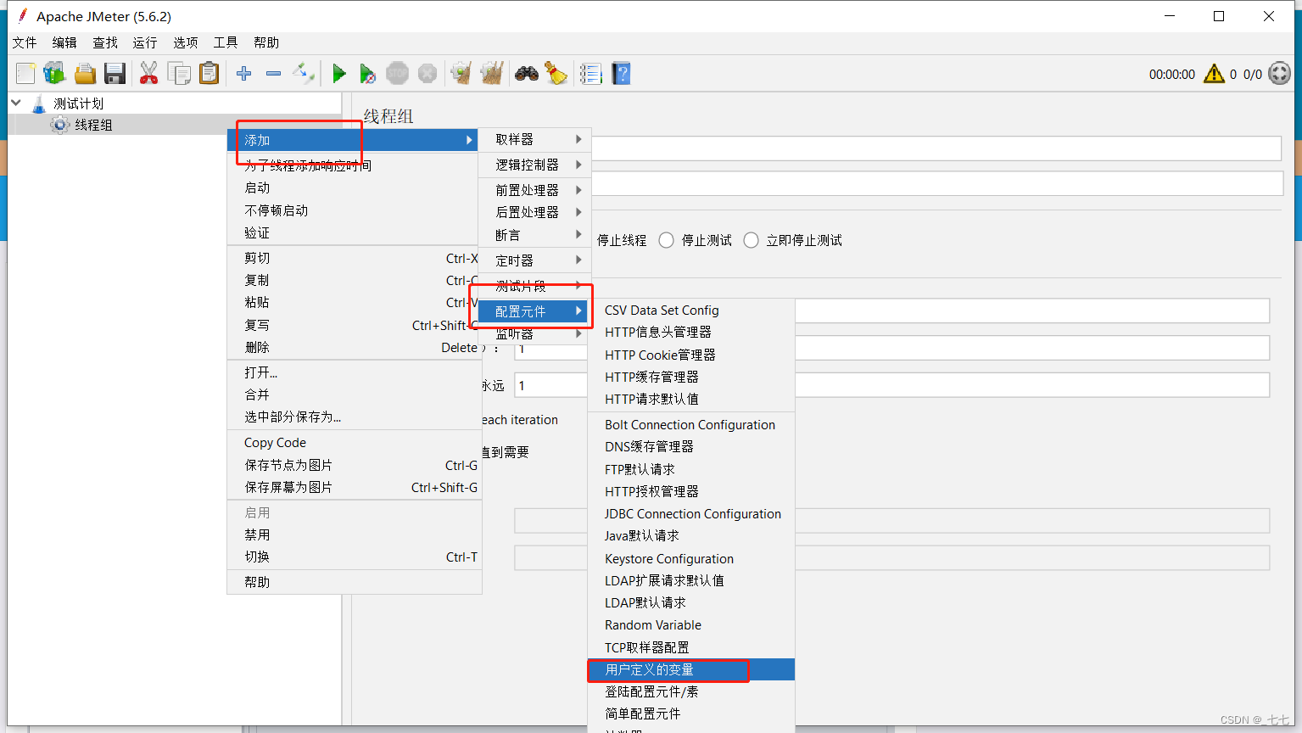Image resolution: width=1302 pixels, height=733 pixels.
Task: Choose 用户定义的变量 config element
Action: coord(691,669)
